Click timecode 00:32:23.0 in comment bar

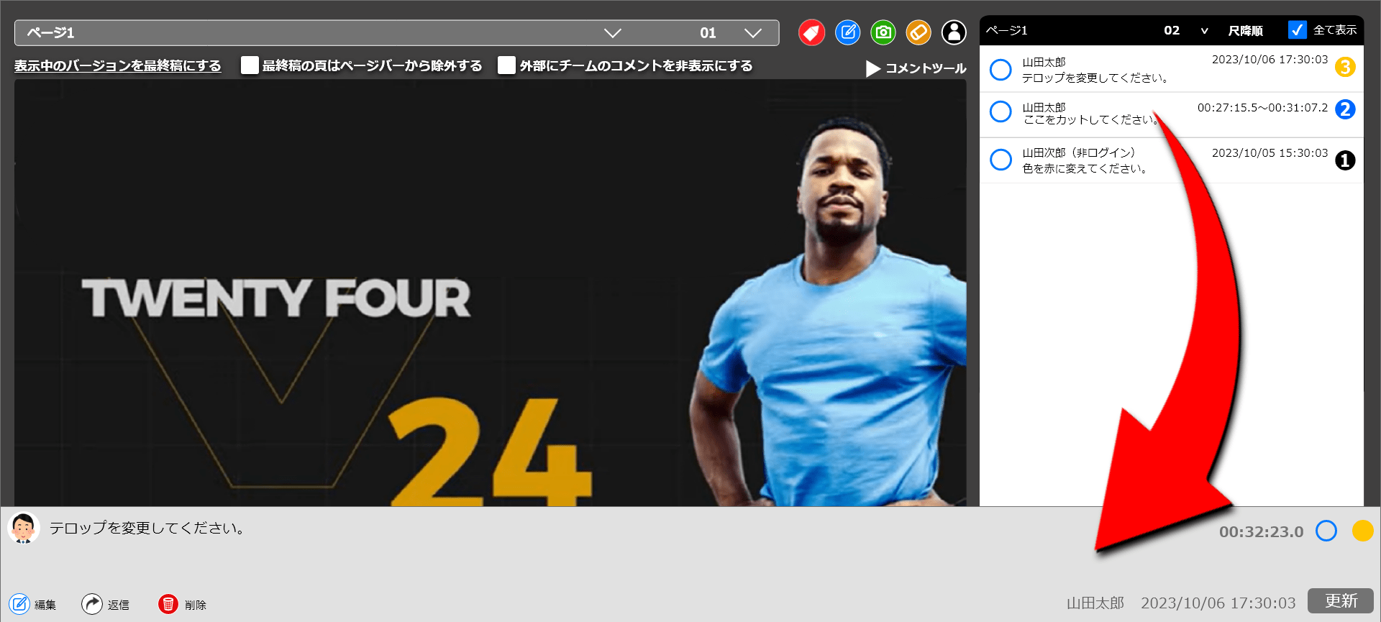[1261, 532]
